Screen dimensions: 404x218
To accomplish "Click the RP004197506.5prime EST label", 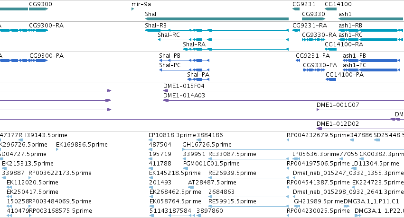I will [x=318, y=164].
